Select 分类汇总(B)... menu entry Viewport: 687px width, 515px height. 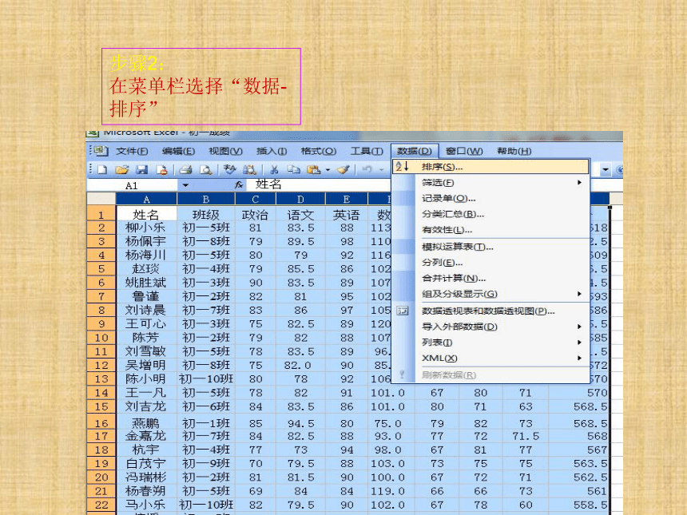point(490,214)
